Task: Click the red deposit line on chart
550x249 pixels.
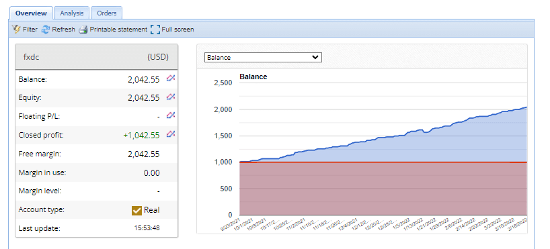Action: click(383, 162)
